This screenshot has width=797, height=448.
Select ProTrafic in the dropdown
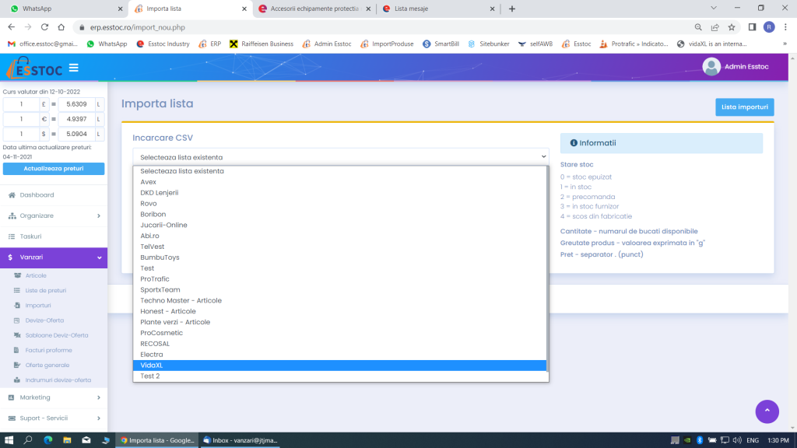click(339, 279)
